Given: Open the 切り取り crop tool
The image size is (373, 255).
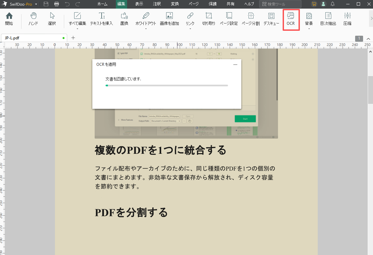Looking at the screenshot, I should coord(209,18).
